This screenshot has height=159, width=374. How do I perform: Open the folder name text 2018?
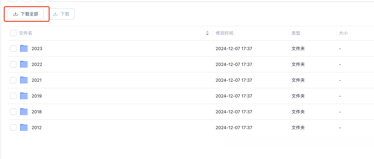click(x=36, y=112)
